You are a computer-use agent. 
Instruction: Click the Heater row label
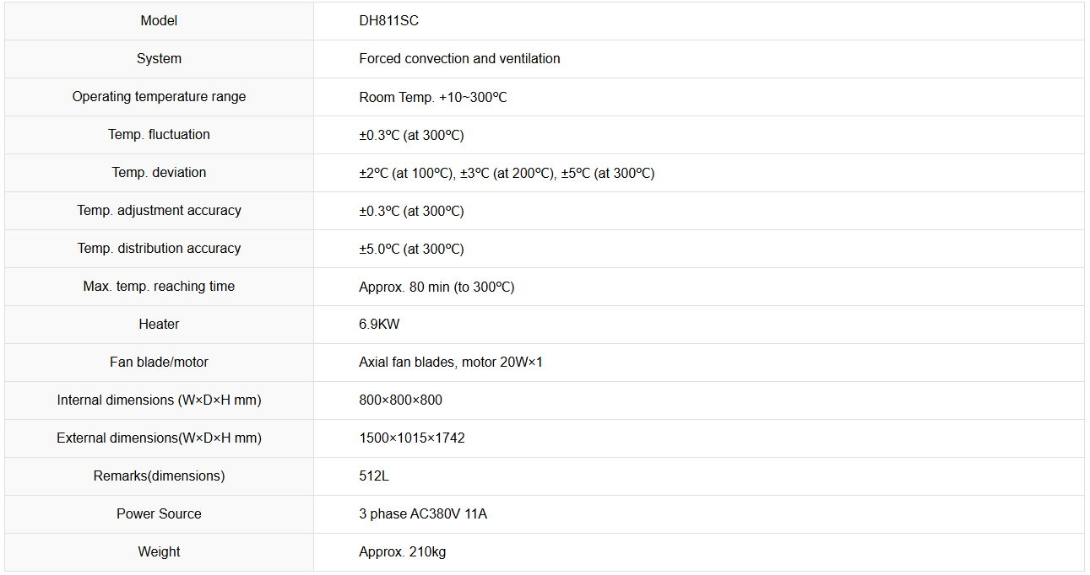159,325
